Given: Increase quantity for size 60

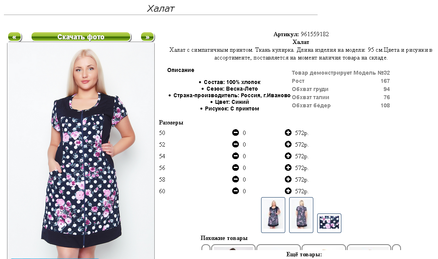Looking at the screenshot, I should (x=288, y=191).
